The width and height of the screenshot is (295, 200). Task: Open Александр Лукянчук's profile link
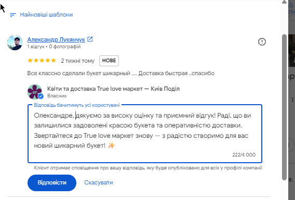click(x=56, y=39)
